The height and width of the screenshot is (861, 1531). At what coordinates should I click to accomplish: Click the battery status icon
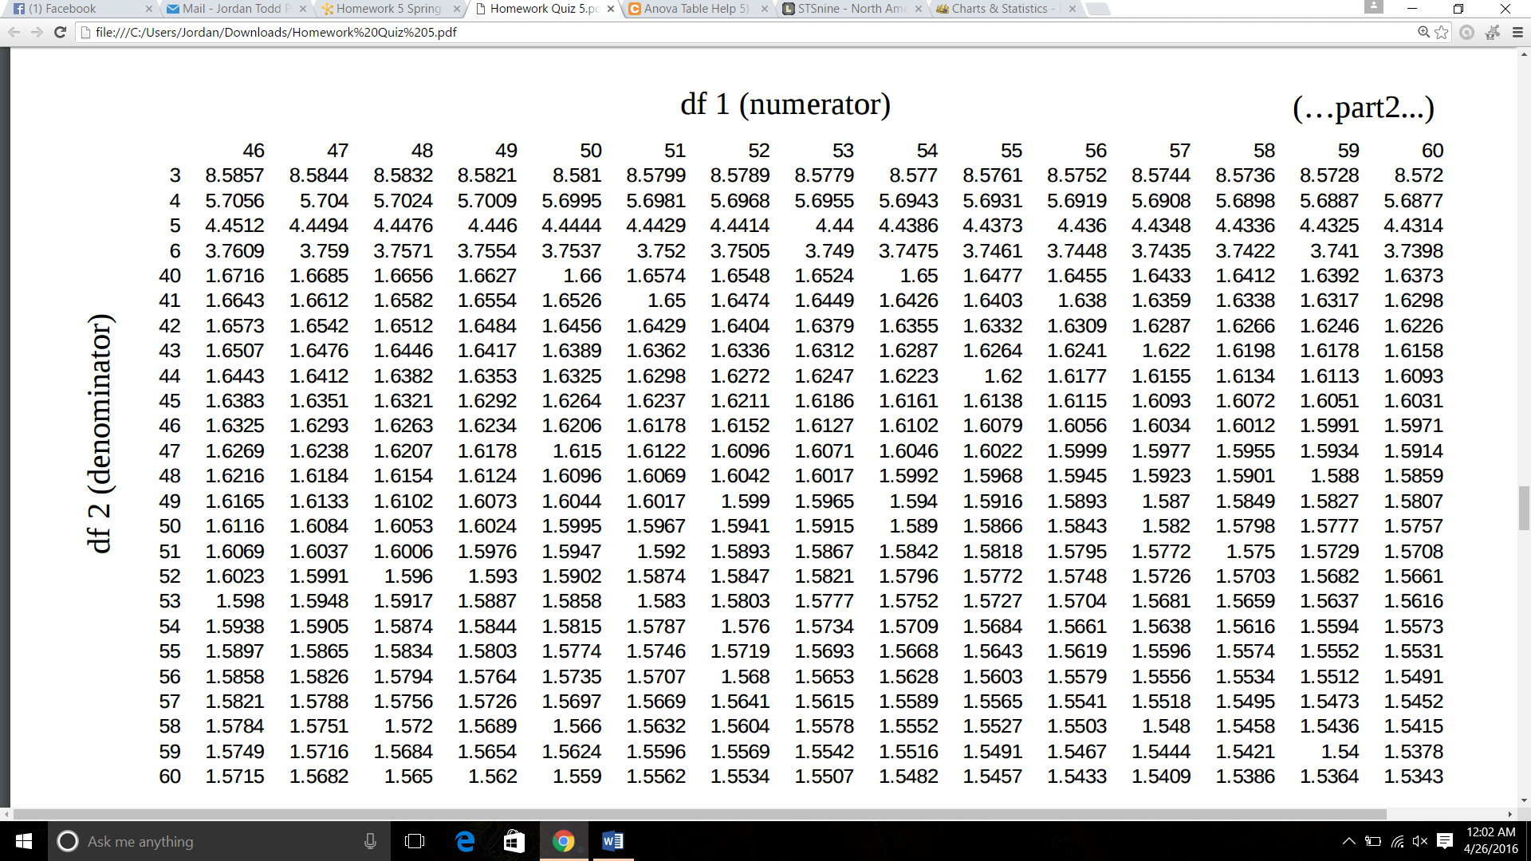coord(1373,841)
